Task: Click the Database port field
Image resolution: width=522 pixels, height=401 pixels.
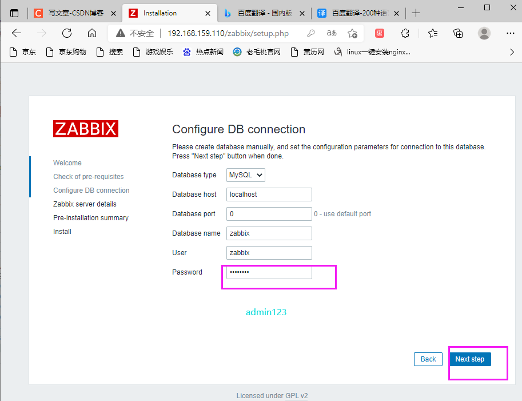Action: point(269,214)
